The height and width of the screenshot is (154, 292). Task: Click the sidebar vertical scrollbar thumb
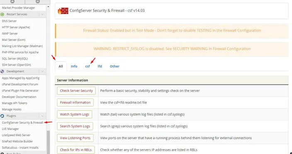(x=48, y=142)
